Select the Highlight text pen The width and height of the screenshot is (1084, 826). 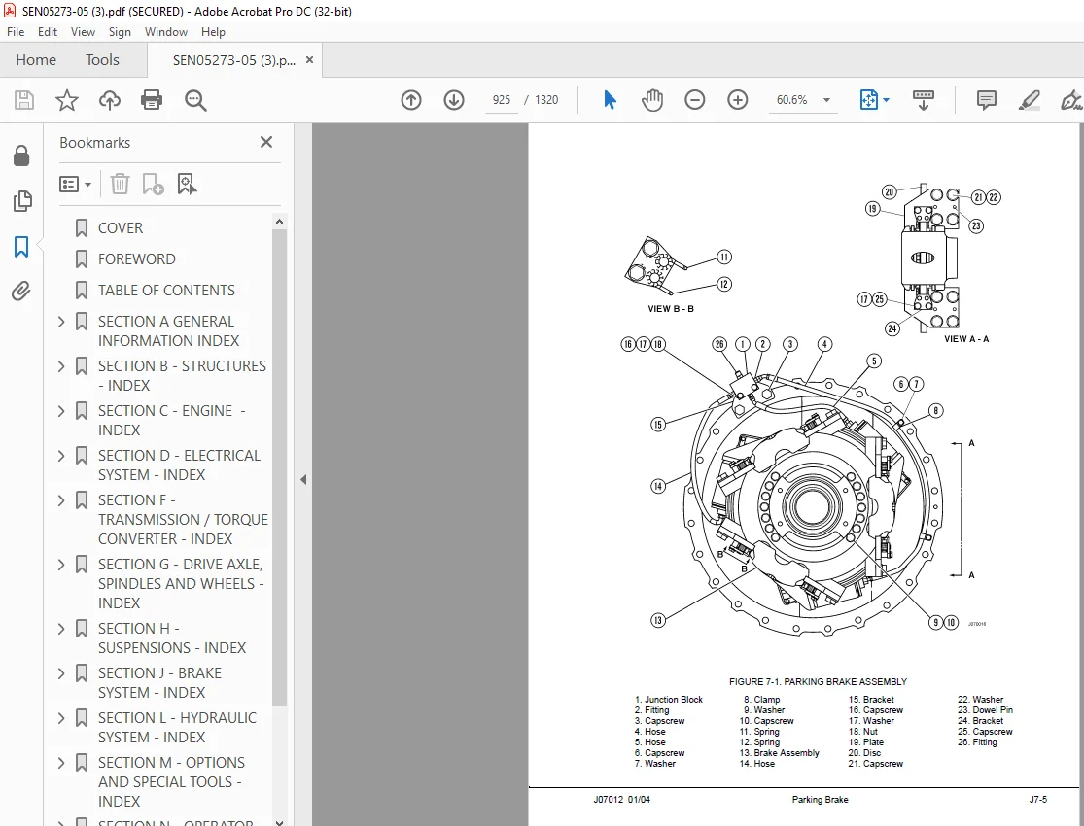click(1030, 100)
